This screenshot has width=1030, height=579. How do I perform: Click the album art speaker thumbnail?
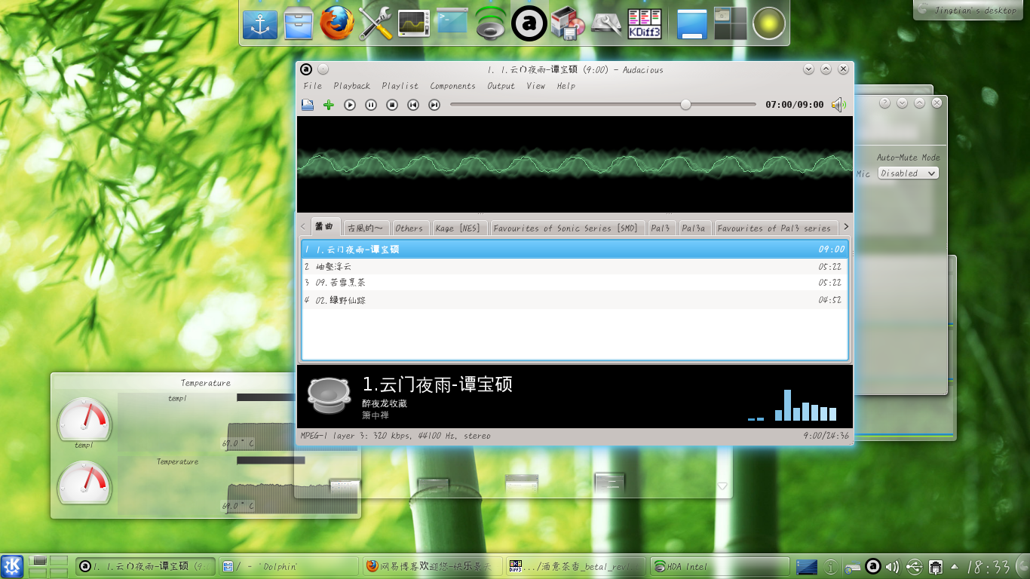(x=329, y=397)
